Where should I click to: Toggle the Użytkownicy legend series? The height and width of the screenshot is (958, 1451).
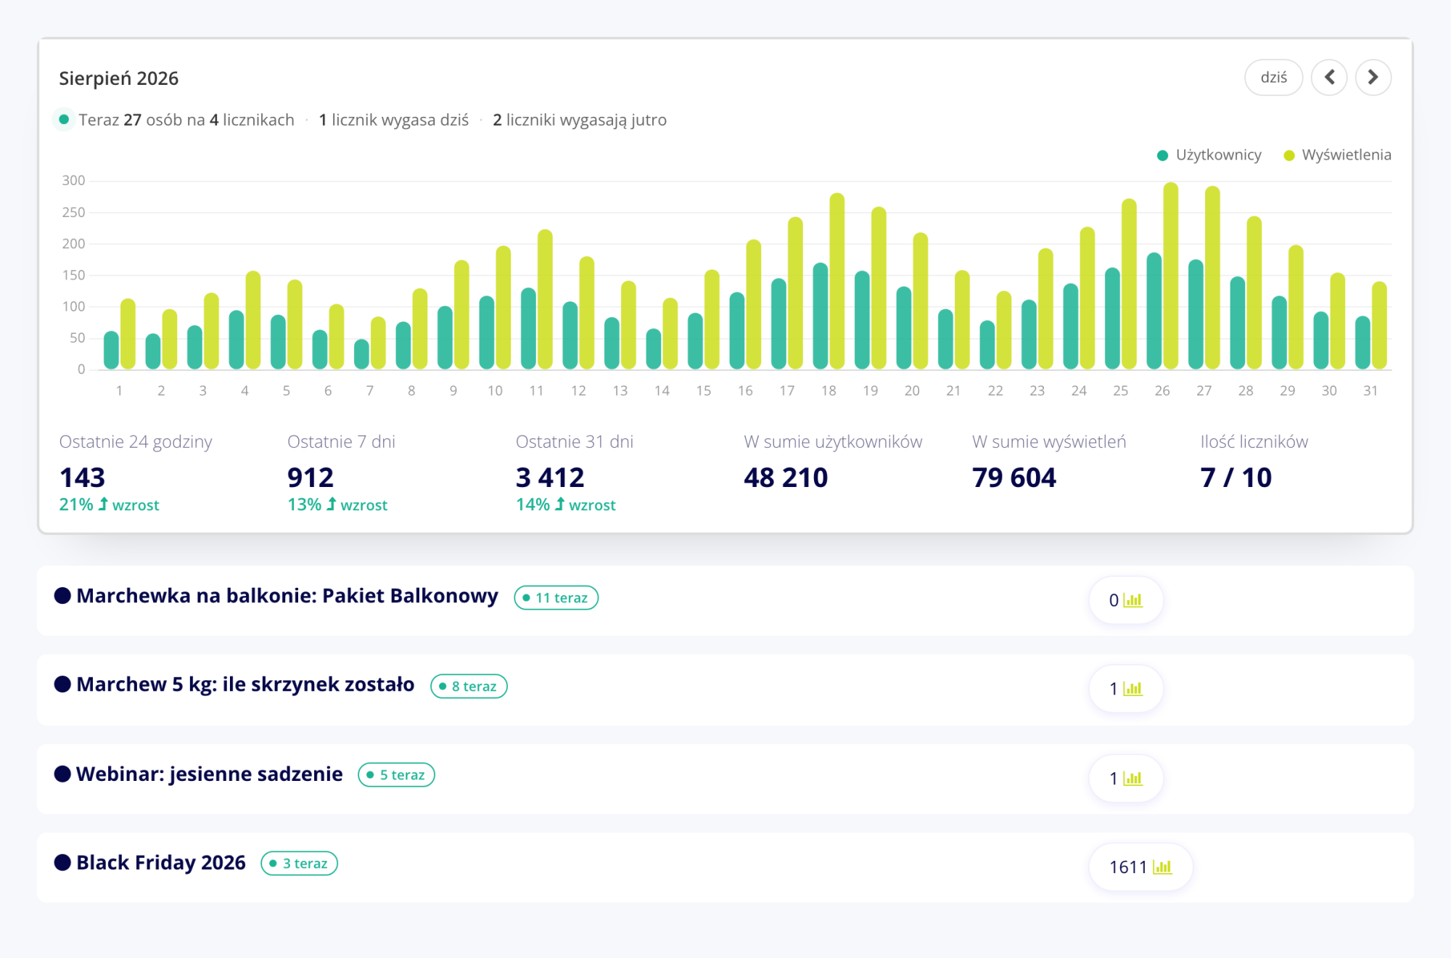coord(1209,155)
